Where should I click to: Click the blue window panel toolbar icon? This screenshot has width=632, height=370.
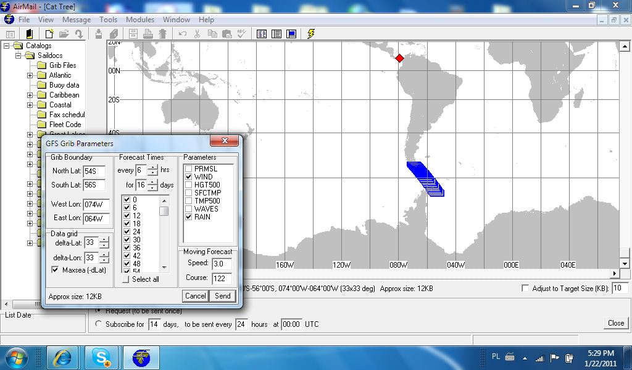pos(291,34)
